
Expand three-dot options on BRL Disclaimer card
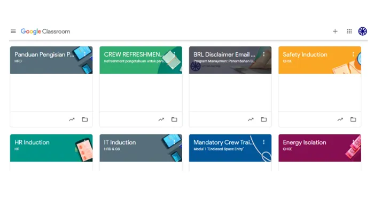[x=264, y=54]
